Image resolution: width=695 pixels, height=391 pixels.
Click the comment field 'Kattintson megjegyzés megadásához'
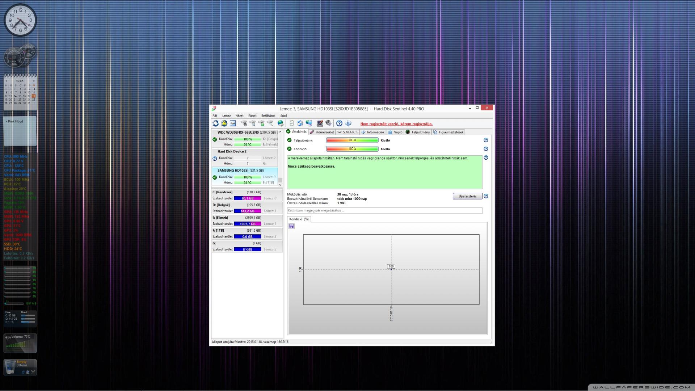click(384, 210)
